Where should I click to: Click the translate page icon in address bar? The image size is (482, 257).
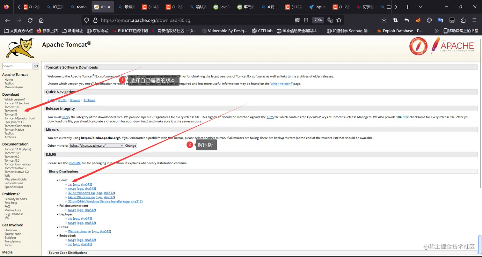(x=330, y=20)
